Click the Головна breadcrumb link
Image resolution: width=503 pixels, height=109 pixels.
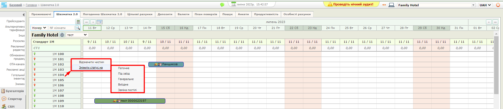[31, 5]
